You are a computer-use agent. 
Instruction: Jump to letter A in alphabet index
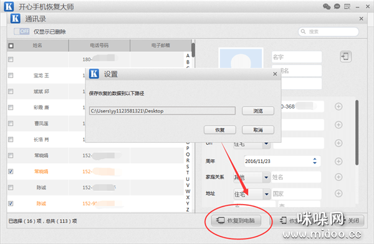pos(188,56)
